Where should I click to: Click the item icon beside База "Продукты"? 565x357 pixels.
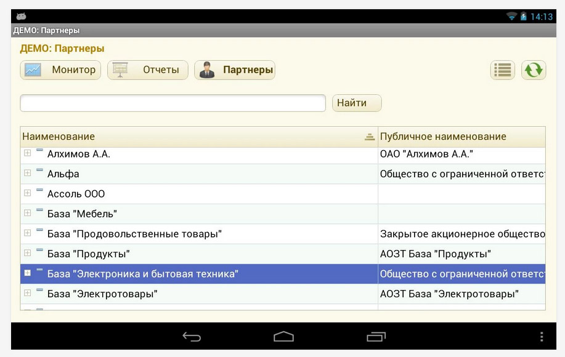pyautogui.click(x=39, y=249)
